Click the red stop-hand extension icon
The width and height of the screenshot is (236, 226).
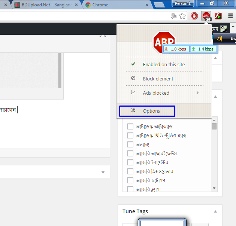tap(194, 16)
